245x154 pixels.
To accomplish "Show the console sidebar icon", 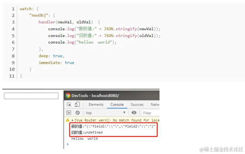I will pyautogui.click(x=69, y=113).
